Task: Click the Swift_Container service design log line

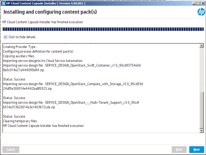Action: [72, 66]
